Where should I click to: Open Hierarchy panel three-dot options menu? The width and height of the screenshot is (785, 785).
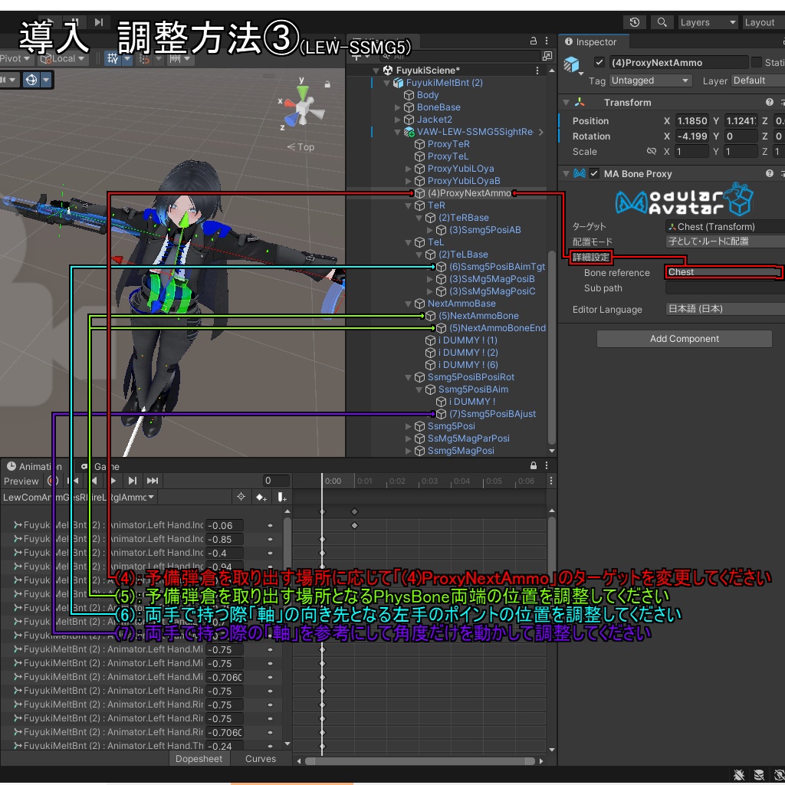546,41
